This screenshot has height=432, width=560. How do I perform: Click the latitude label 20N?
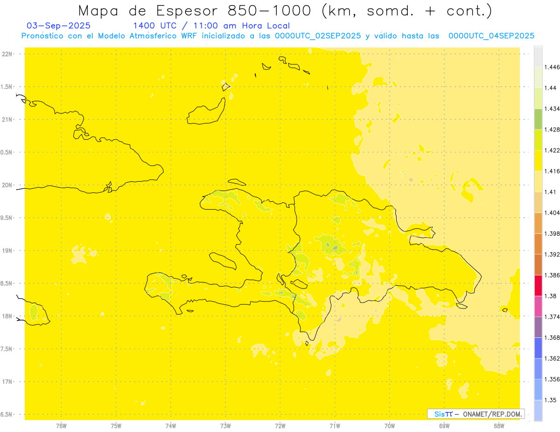click(7, 185)
